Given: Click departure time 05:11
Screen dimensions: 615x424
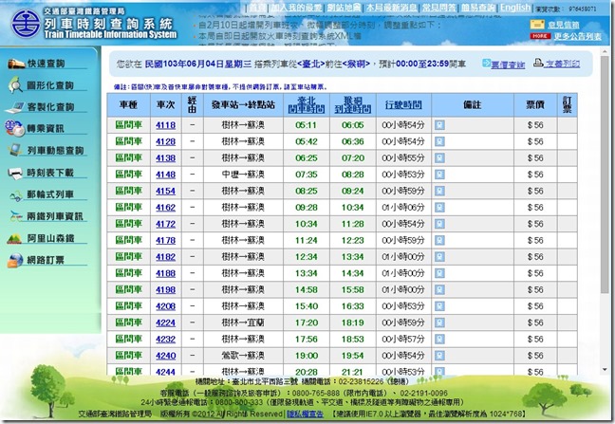Looking at the screenshot, I should pyautogui.click(x=306, y=125).
